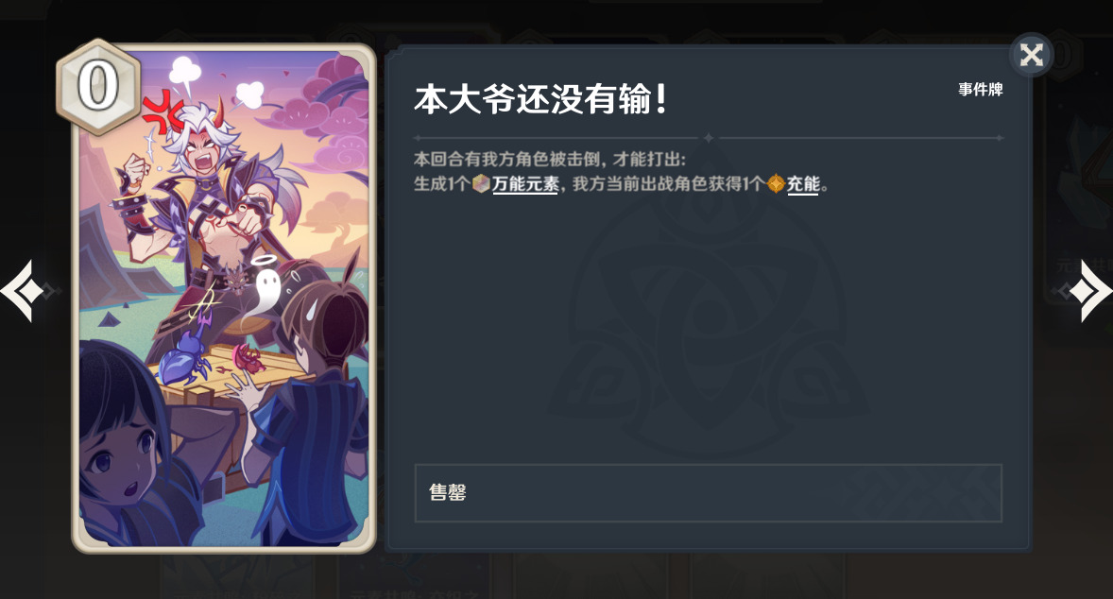Click the hexagonal cost badge showing 0

point(98,87)
